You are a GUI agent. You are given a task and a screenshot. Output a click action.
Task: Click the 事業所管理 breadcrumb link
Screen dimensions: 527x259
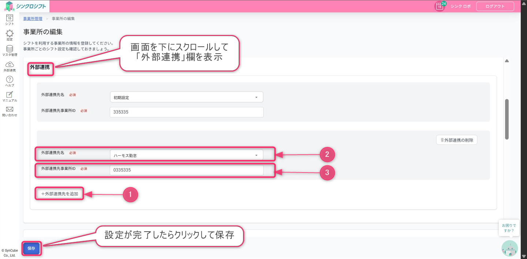click(33, 18)
